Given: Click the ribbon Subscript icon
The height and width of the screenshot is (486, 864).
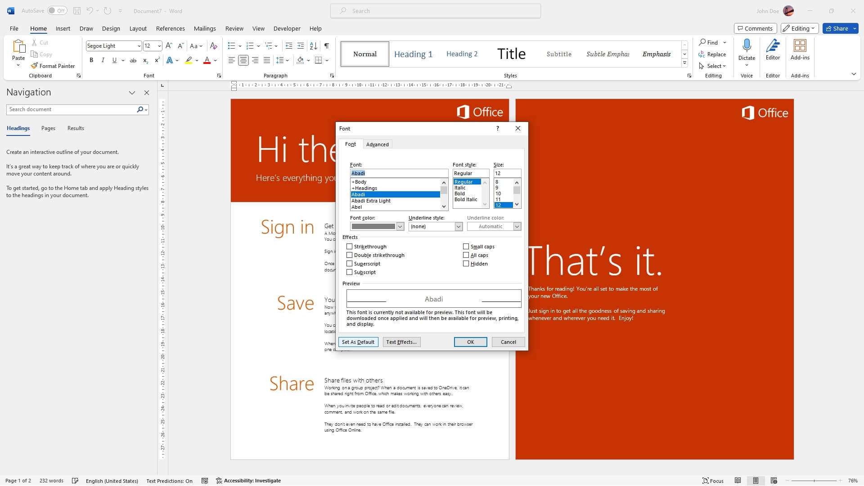Looking at the screenshot, I should click(145, 60).
